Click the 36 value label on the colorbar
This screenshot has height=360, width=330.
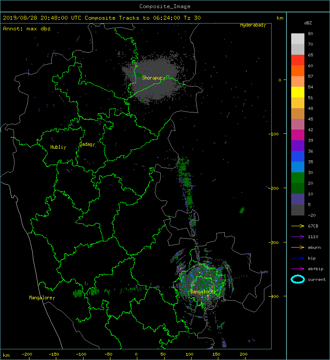click(x=310, y=151)
